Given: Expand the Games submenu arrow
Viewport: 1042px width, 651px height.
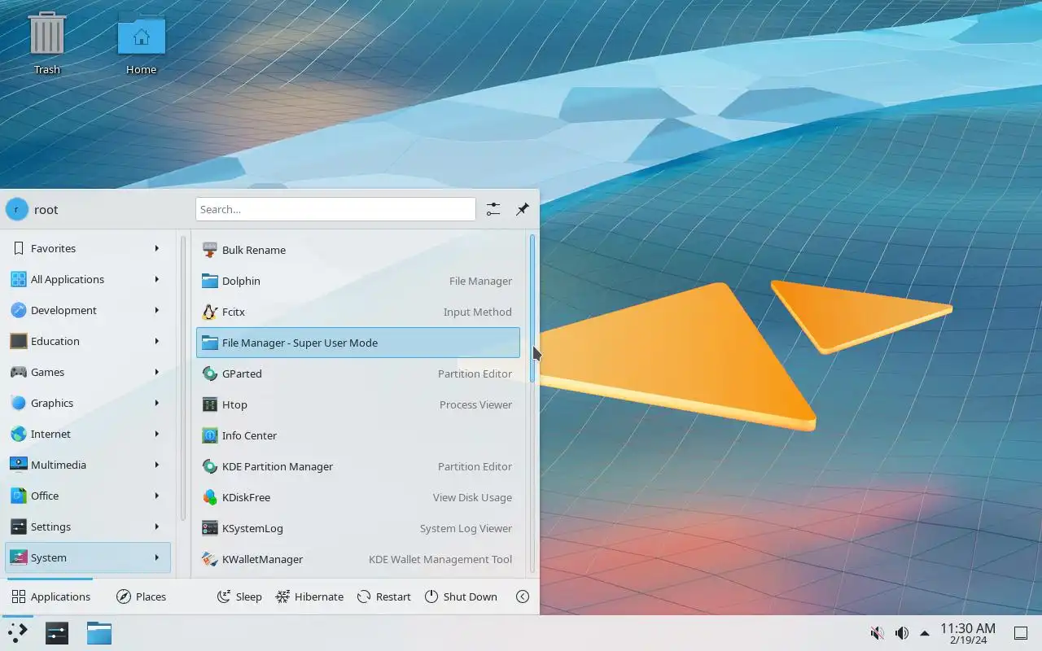Looking at the screenshot, I should point(156,372).
